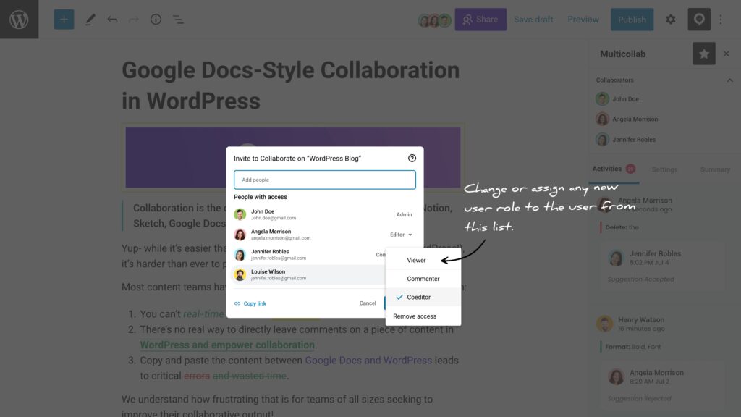Redo the last change

pyautogui.click(x=134, y=20)
